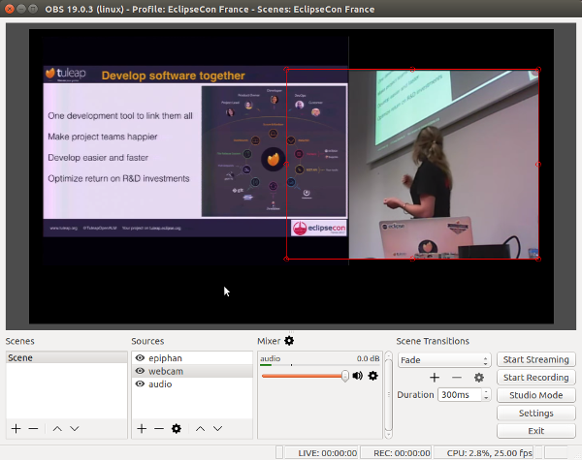
Task: Open the Fade transition dropdown
Action: [x=444, y=359]
